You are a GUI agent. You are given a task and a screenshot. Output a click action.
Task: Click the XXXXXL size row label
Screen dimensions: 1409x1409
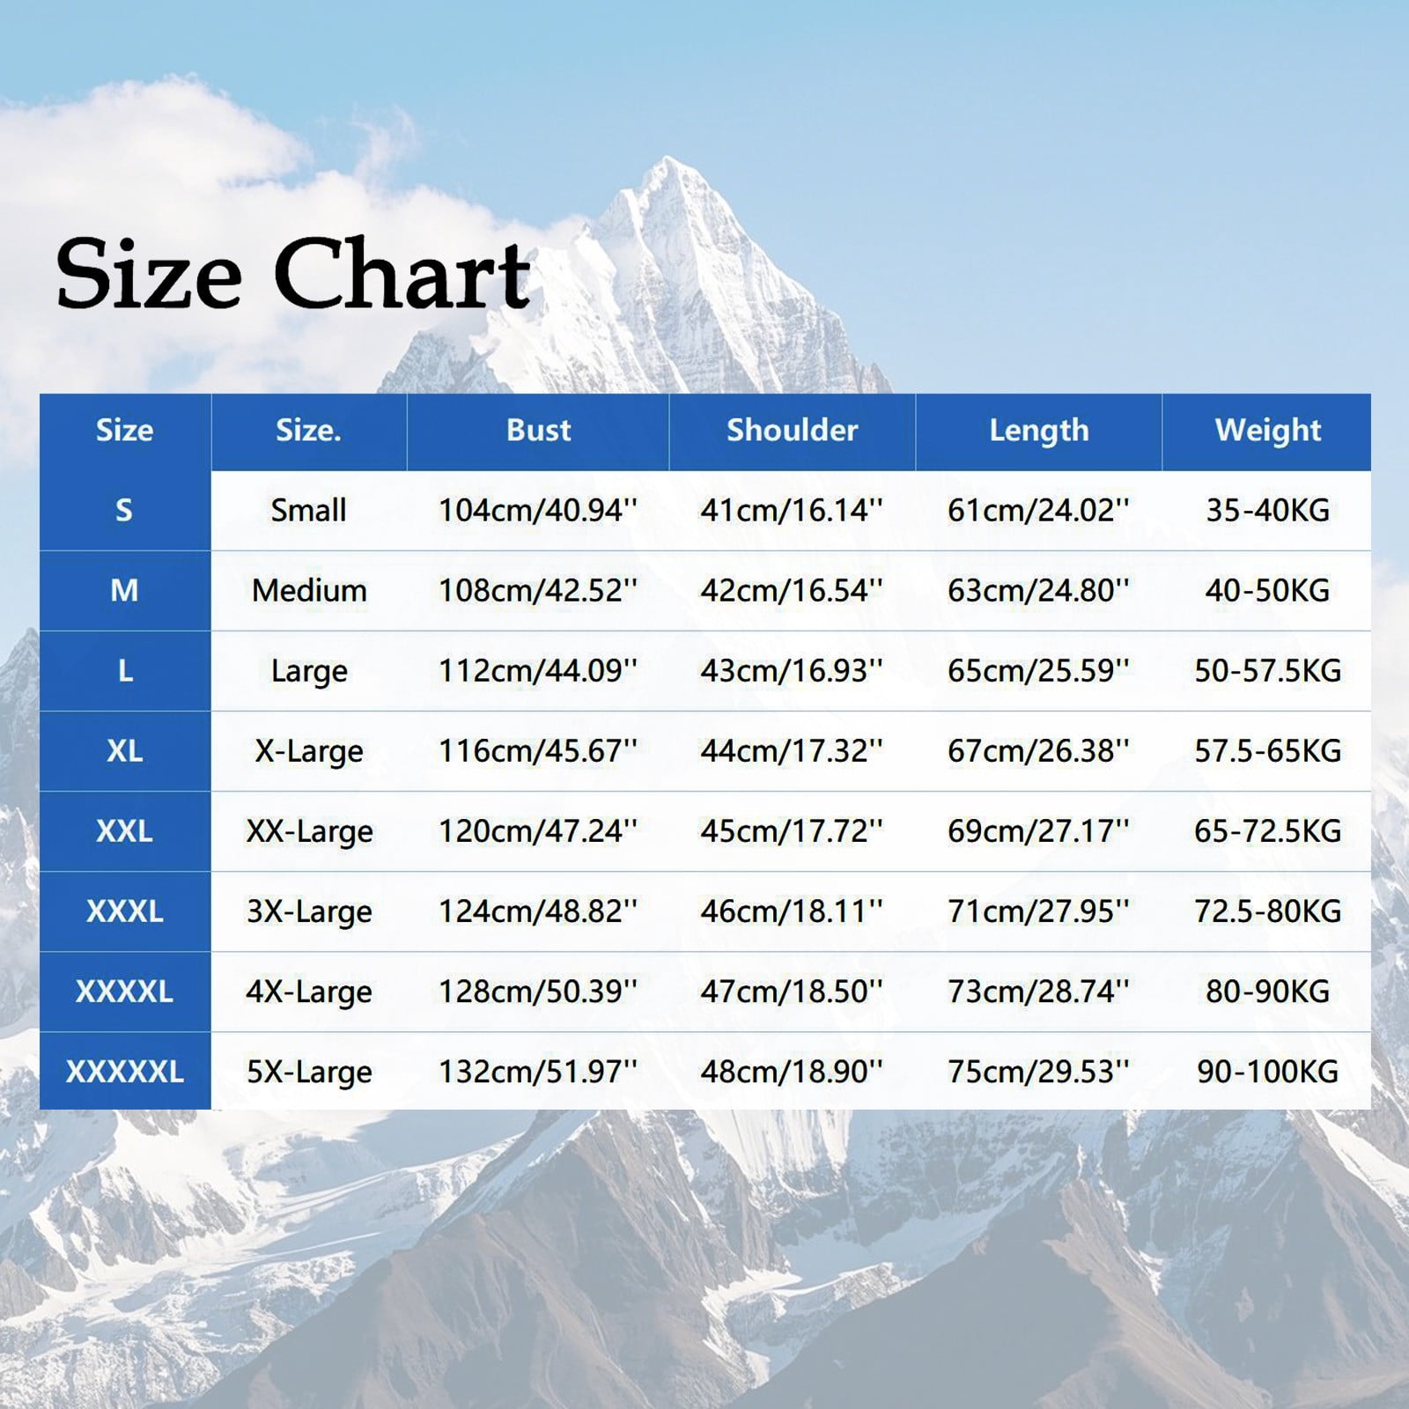[x=124, y=1072]
